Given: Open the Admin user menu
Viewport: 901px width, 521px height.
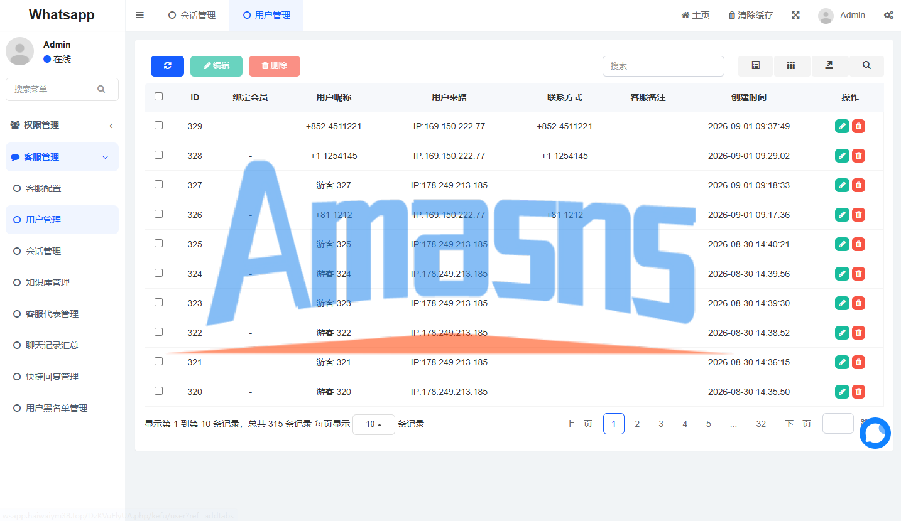Looking at the screenshot, I should [x=842, y=15].
